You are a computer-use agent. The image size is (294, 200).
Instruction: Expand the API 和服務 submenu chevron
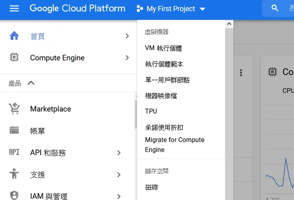point(119,153)
